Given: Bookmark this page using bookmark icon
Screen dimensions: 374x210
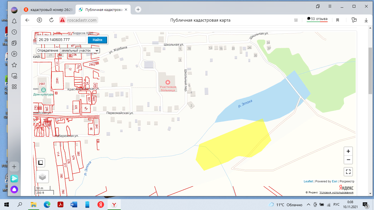Looking at the screenshot, I should coord(338,20).
